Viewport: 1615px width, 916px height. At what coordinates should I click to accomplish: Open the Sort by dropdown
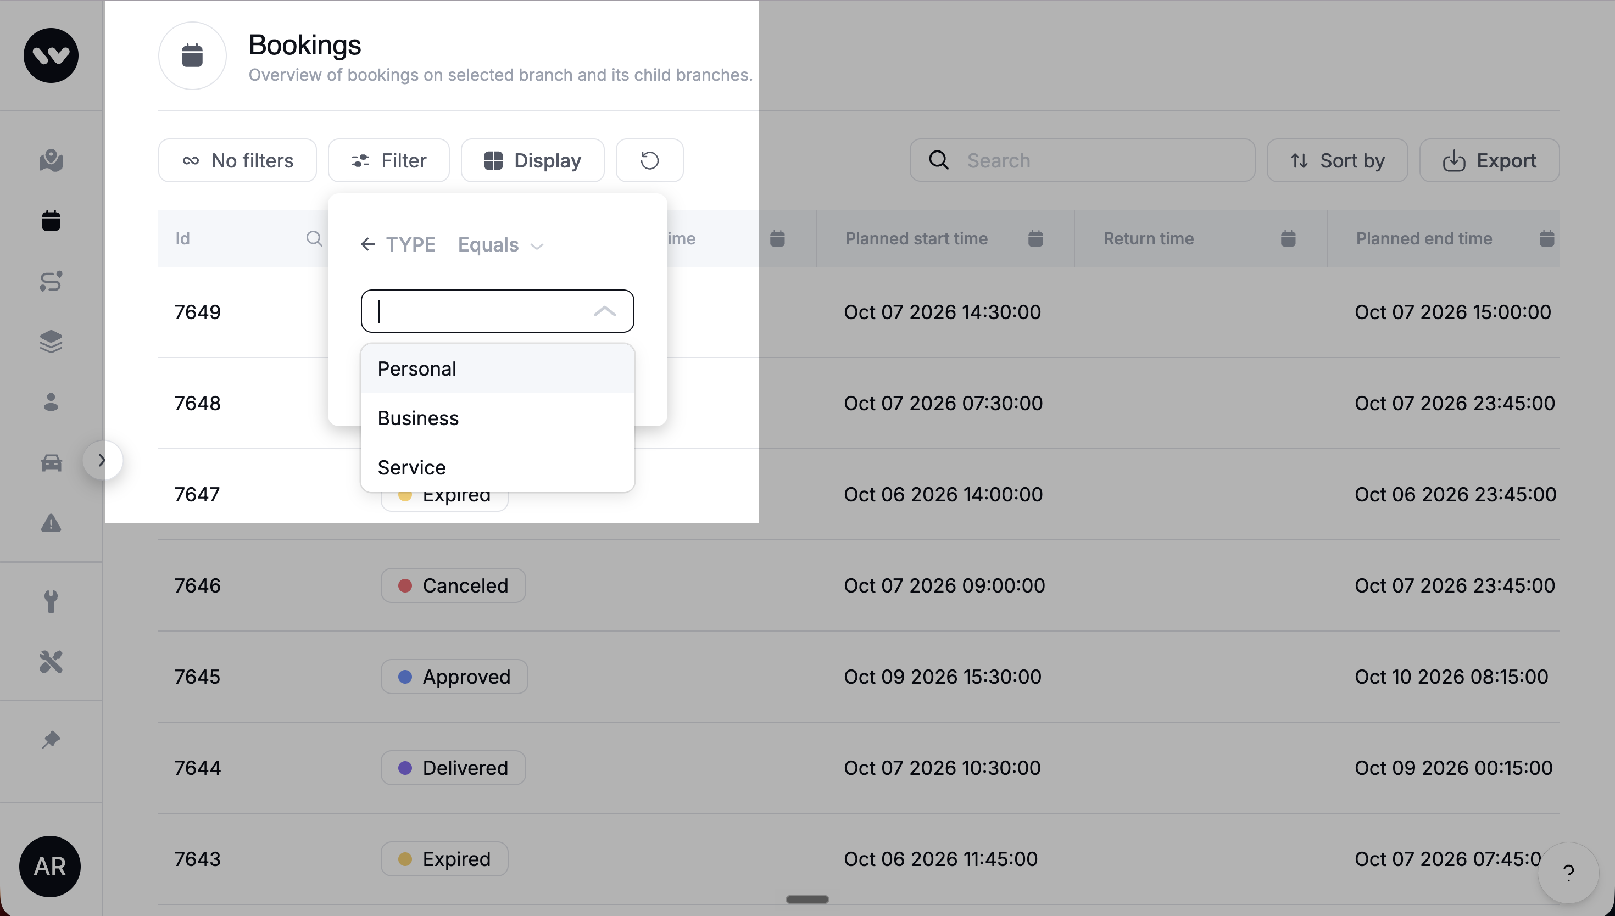point(1337,160)
